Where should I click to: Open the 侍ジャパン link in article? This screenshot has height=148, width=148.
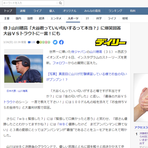click(79, 52)
